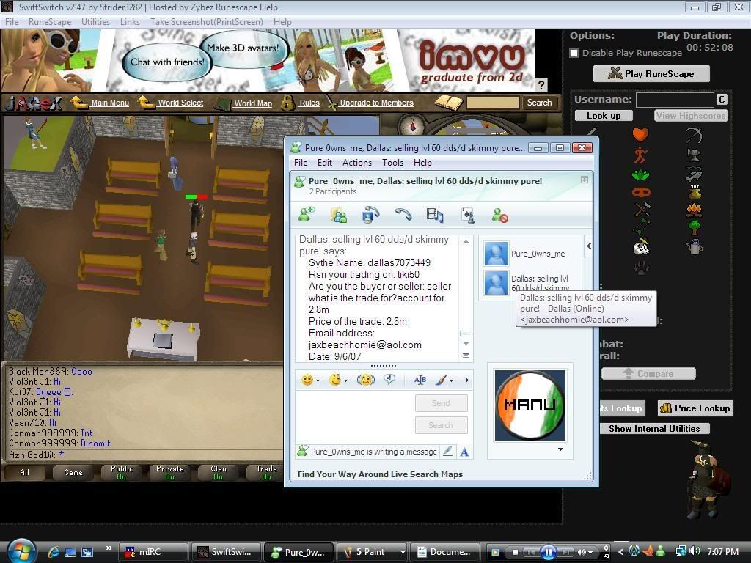The image size is (751, 563).
Task: Select the Woodcutting tree icon
Action: (694, 227)
